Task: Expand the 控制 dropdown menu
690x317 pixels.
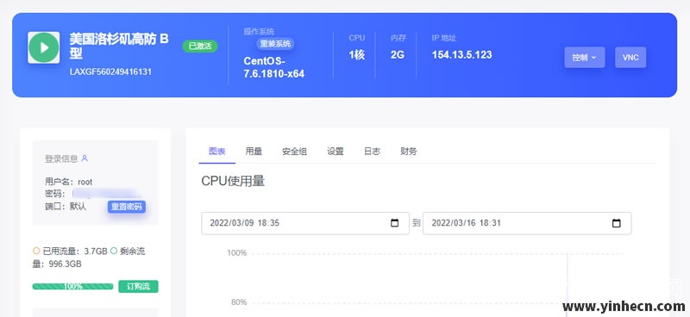Action: click(x=585, y=58)
